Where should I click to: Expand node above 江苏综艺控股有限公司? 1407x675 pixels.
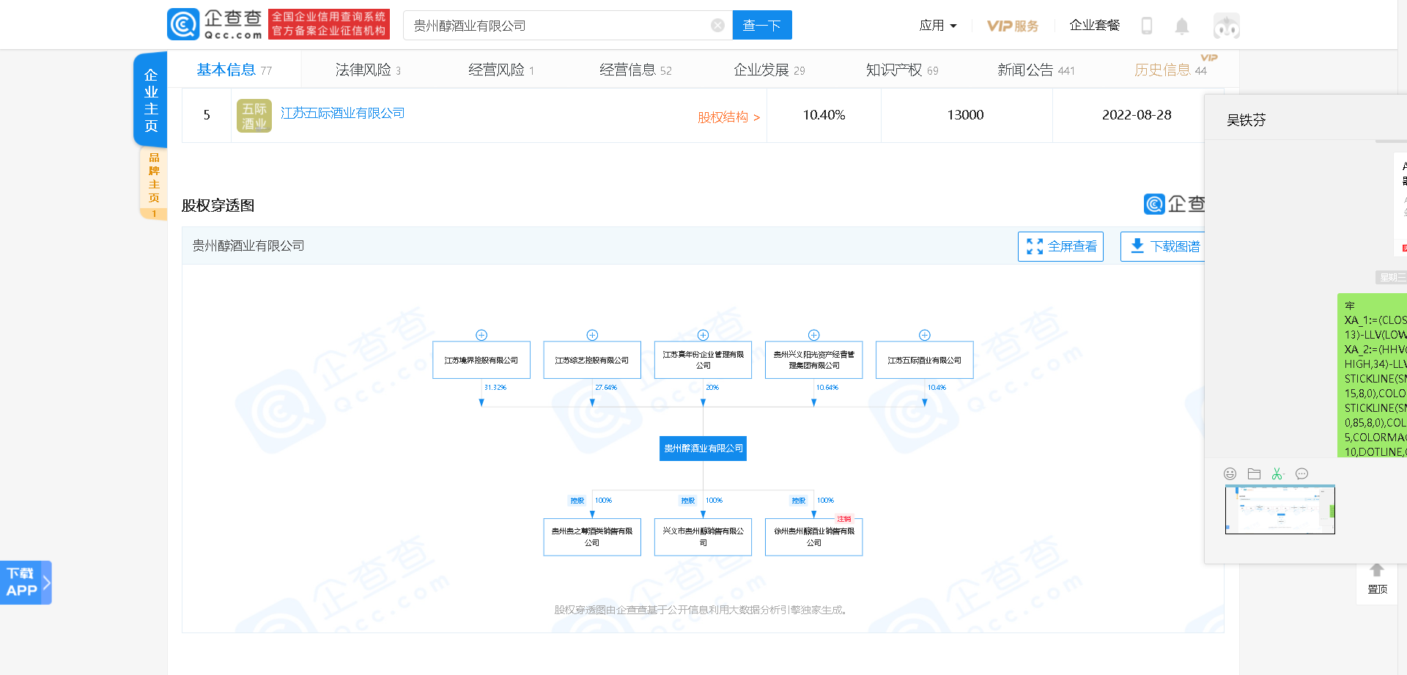pyautogui.click(x=592, y=335)
